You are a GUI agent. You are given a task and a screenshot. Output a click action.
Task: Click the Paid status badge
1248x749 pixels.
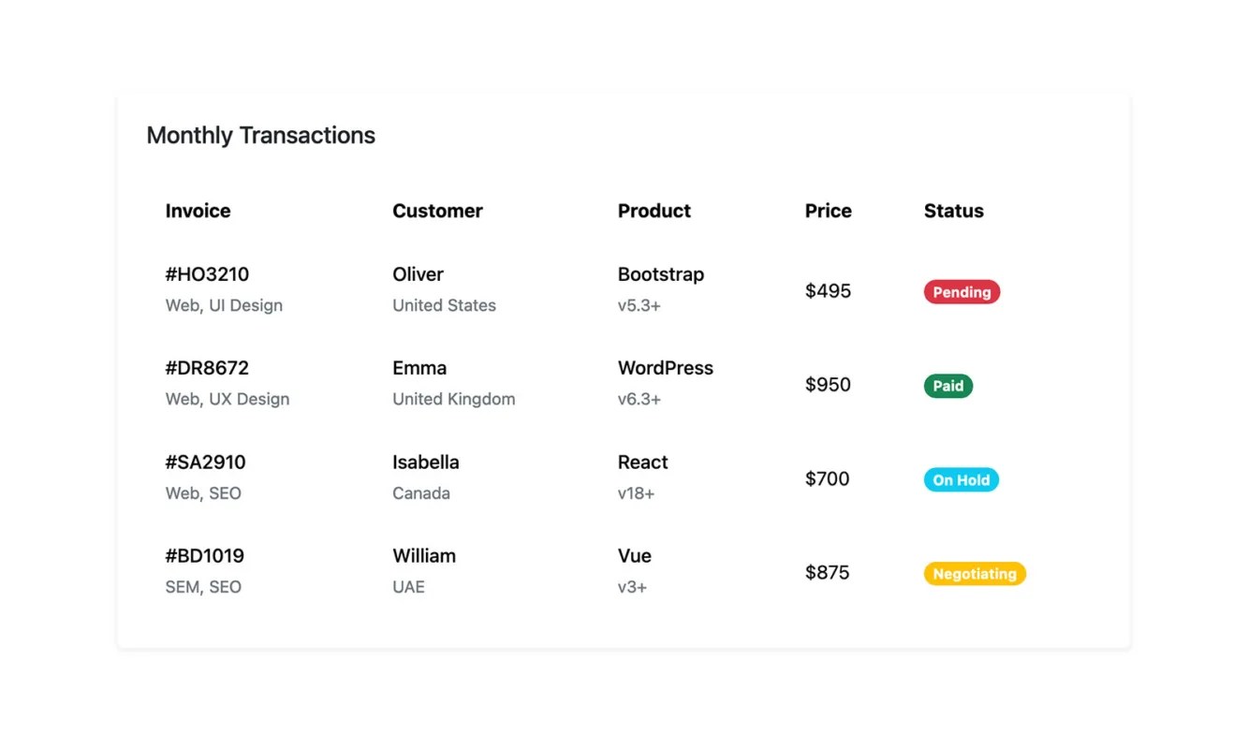[x=947, y=386]
